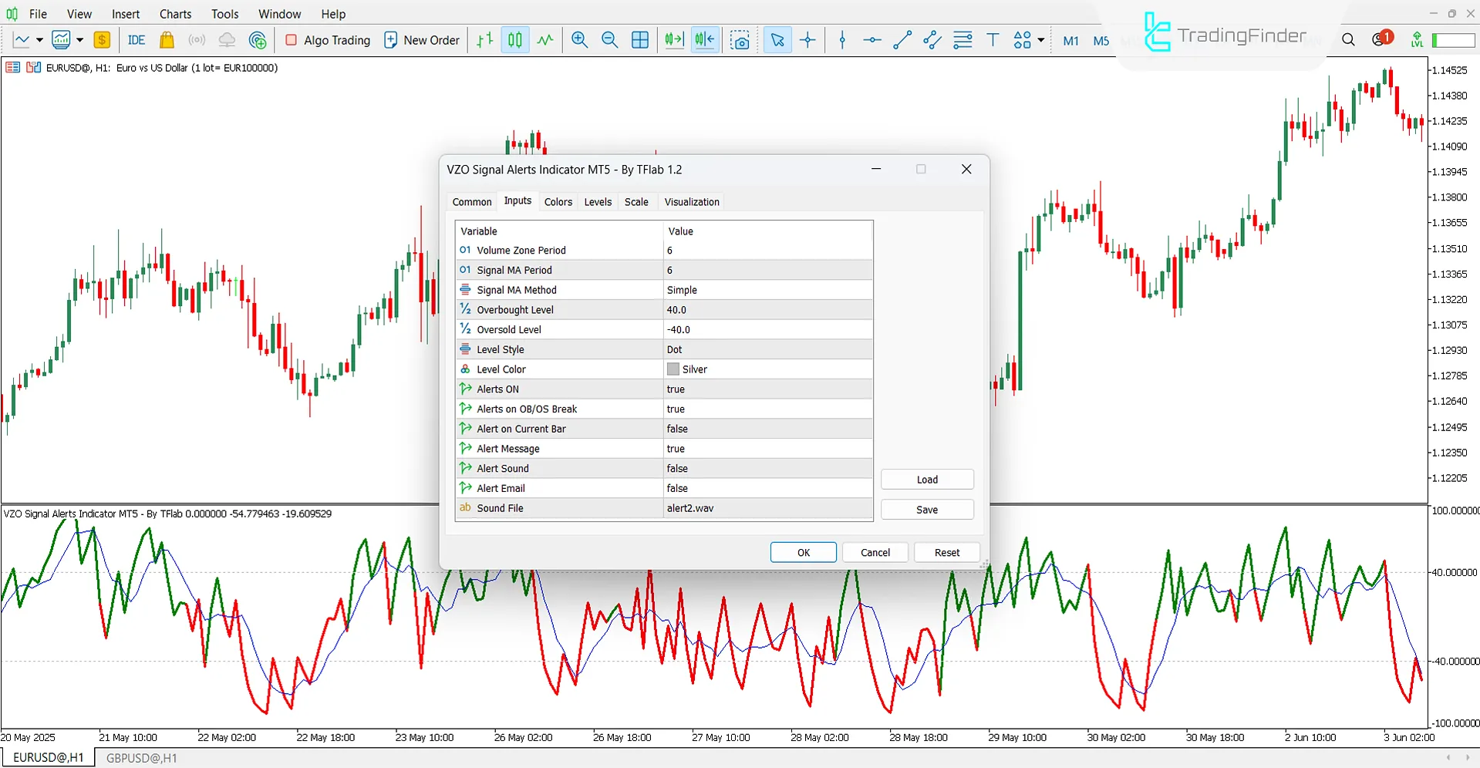This screenshot has width=1480, height=768.
Task: Select the crosshair cursor tool
Action: pos(807,40)
